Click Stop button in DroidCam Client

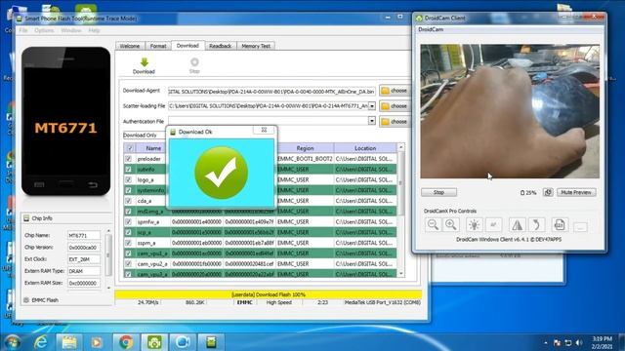[438, 192]
